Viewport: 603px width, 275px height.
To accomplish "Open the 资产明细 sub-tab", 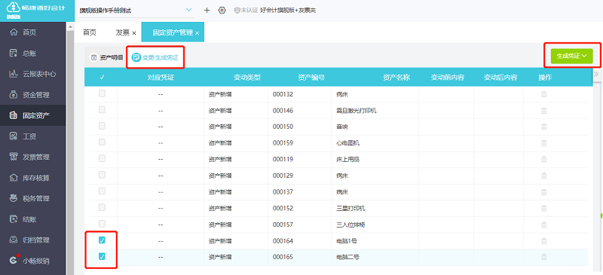I will (107, 58).
